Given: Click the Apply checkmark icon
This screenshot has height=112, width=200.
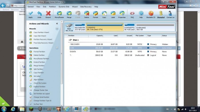Looking at the screenshot, I should point(31,13).
